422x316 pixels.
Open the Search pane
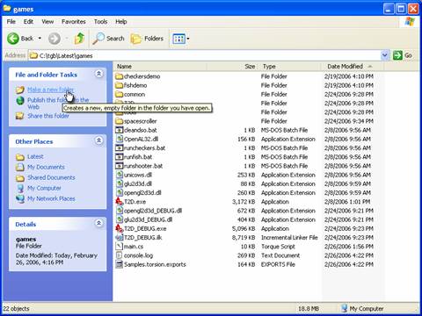pyautogui.click(x=108, y=39)
